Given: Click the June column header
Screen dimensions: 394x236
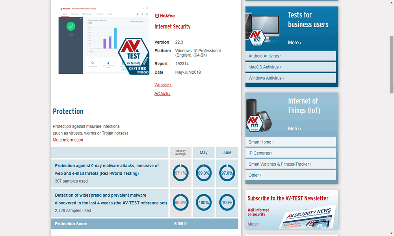Looking at the screenshot, I should (227, 153).
